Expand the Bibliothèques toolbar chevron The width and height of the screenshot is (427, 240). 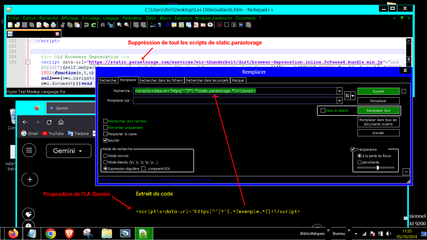pos(328,230)
